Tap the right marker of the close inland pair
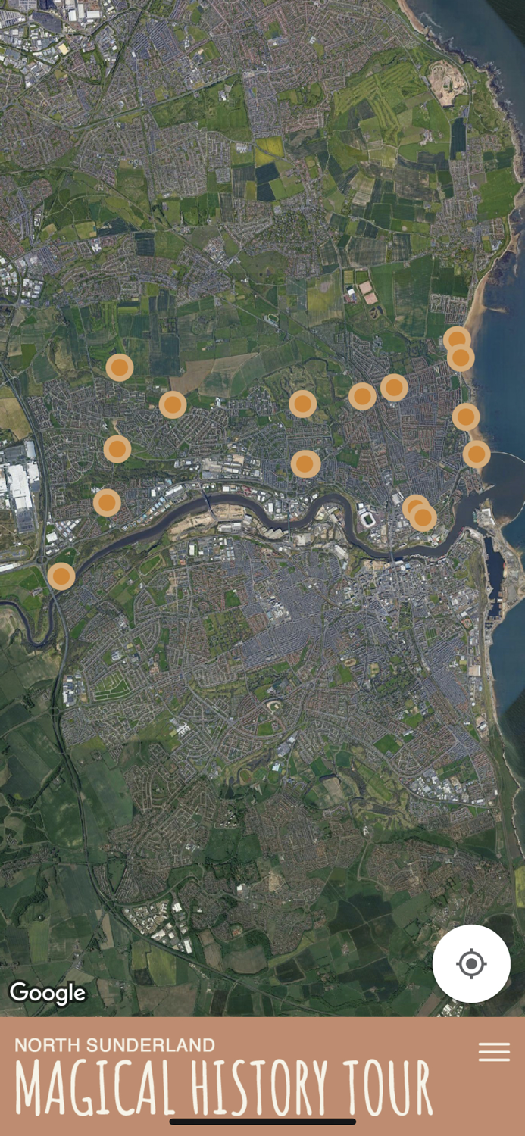 (394, 387)
